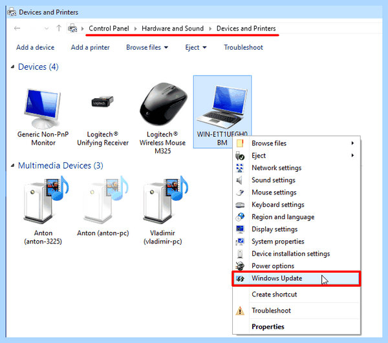
Task: Click Devices and Printers breadcrumb
Action: coord(246,28)
